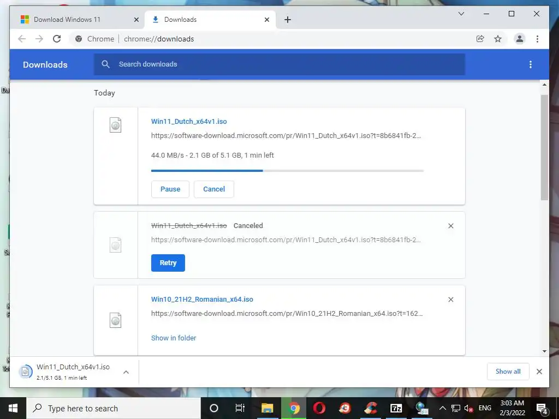The image size is (559, 419).
Task: Click the taskbar search box
Action: (x=114, y=408)
